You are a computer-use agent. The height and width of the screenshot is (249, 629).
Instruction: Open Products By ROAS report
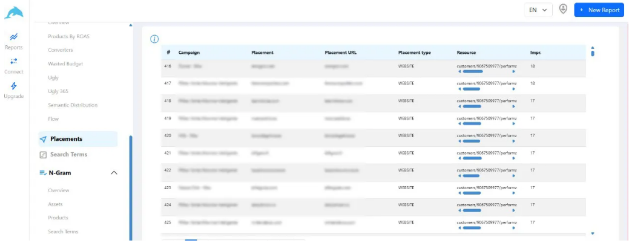68,36
